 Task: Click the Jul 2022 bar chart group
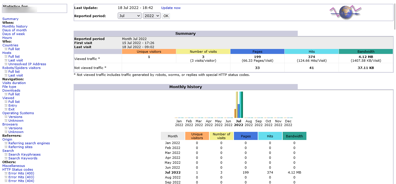coord(239,105)
